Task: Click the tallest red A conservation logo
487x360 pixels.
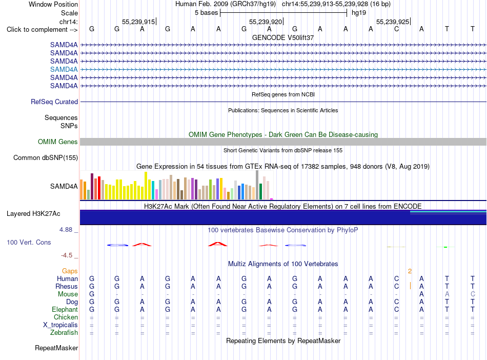Action: click(x=218, y=244)
